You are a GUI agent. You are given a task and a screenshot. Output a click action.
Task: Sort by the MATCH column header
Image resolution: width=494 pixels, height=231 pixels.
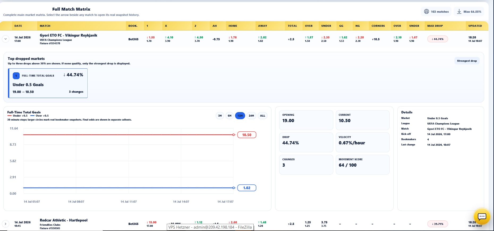coord(45,26)
